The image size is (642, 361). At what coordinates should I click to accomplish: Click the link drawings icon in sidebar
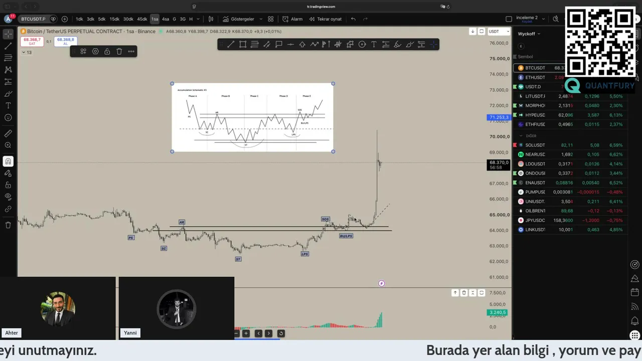click(8, 209)
